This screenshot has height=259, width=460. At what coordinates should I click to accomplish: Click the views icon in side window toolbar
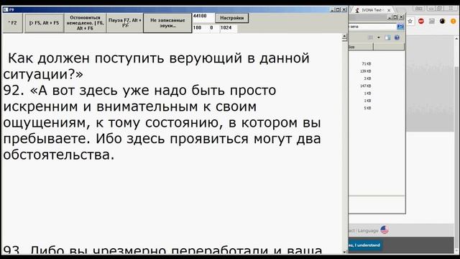click(371, 37)
